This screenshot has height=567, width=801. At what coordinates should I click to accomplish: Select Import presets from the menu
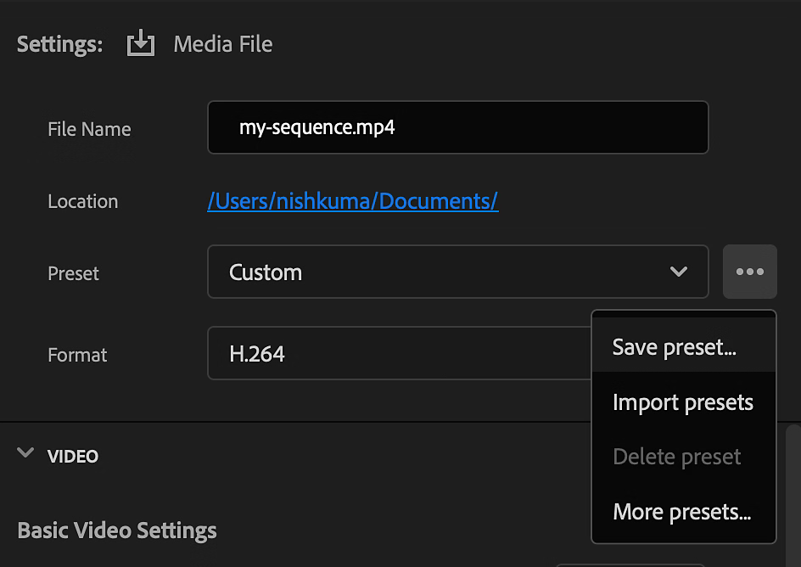[x=682, y=402]
